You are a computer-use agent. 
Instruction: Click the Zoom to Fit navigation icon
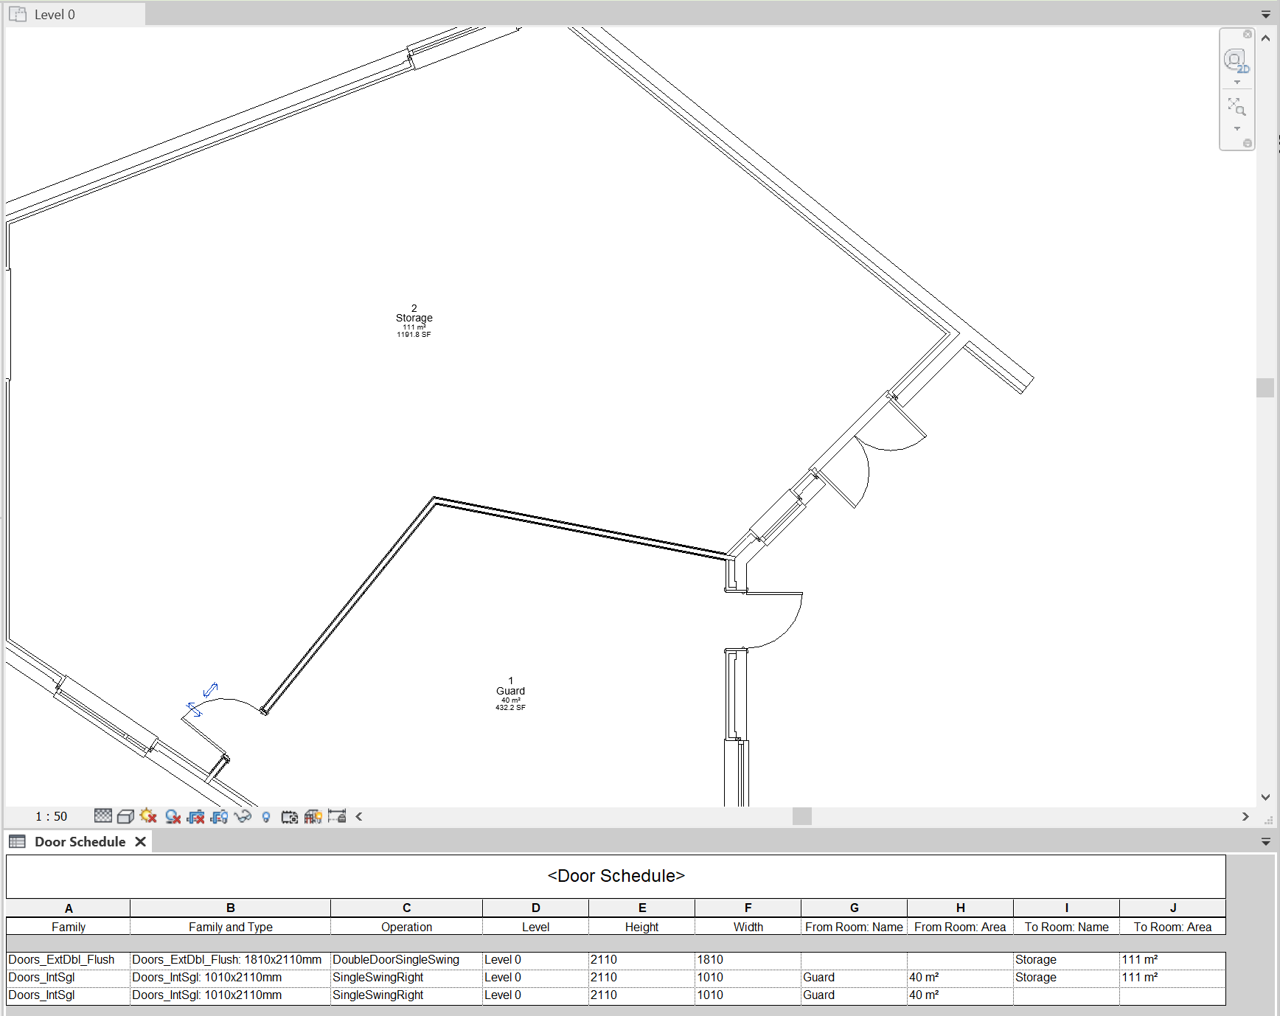1236,108
